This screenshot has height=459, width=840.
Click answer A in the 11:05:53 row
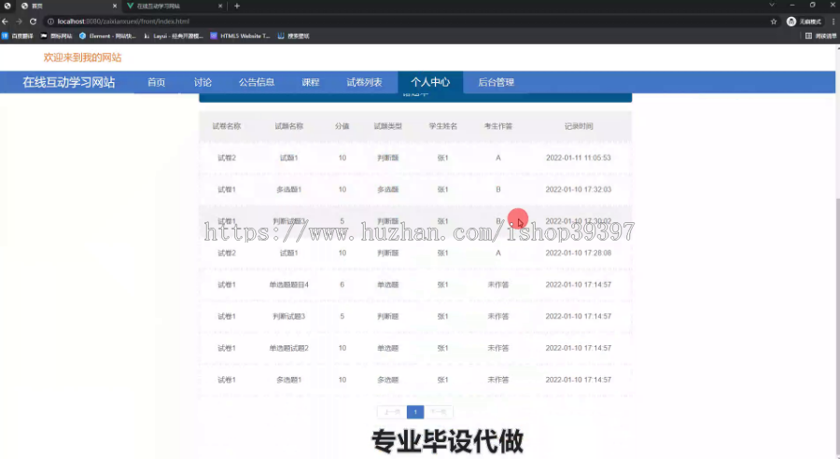498,158
